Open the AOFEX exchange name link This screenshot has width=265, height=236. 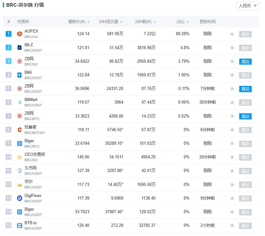[x=31, y=31]
